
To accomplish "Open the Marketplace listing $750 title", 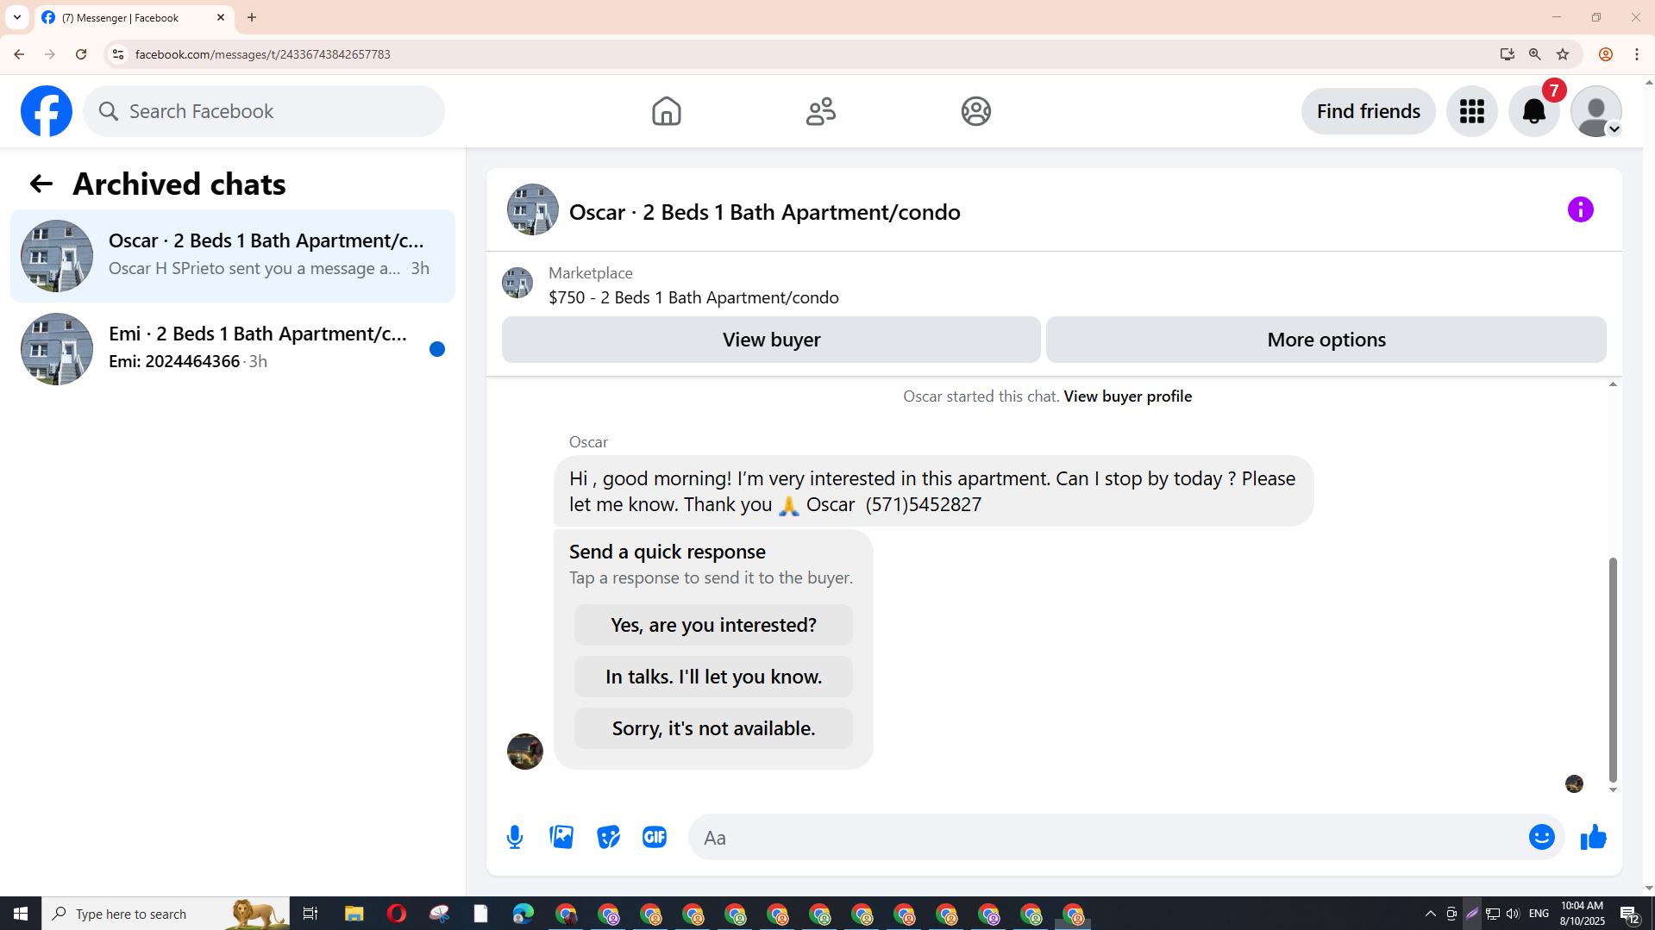I will (693, 297).
